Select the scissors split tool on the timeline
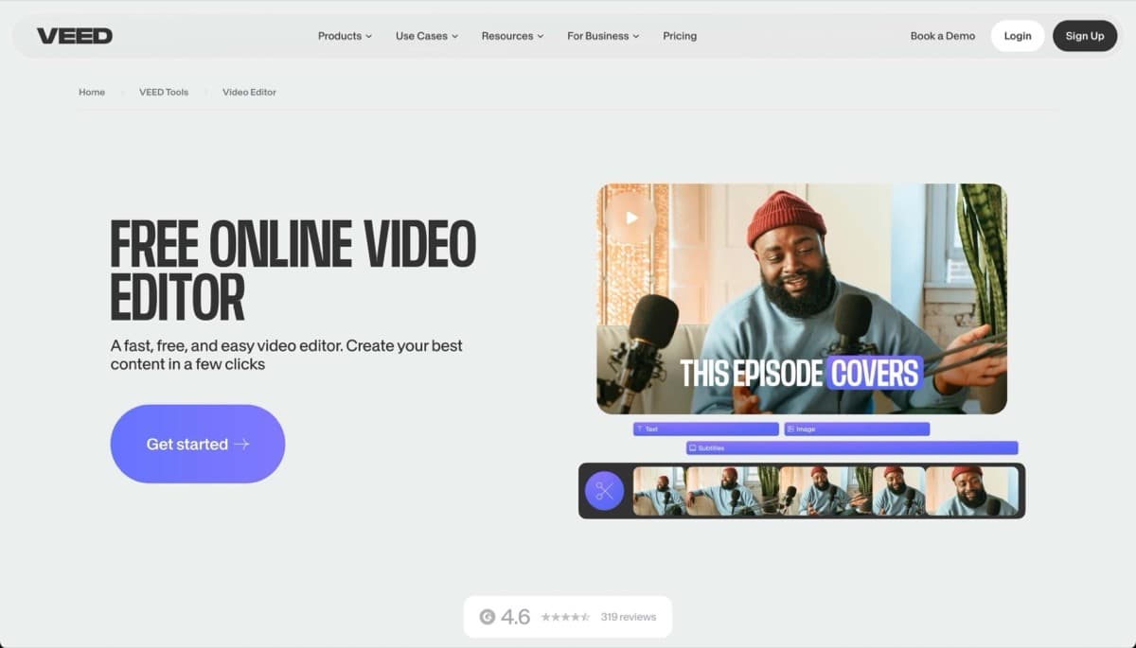The image size is (1136, 648). (605, 491)
